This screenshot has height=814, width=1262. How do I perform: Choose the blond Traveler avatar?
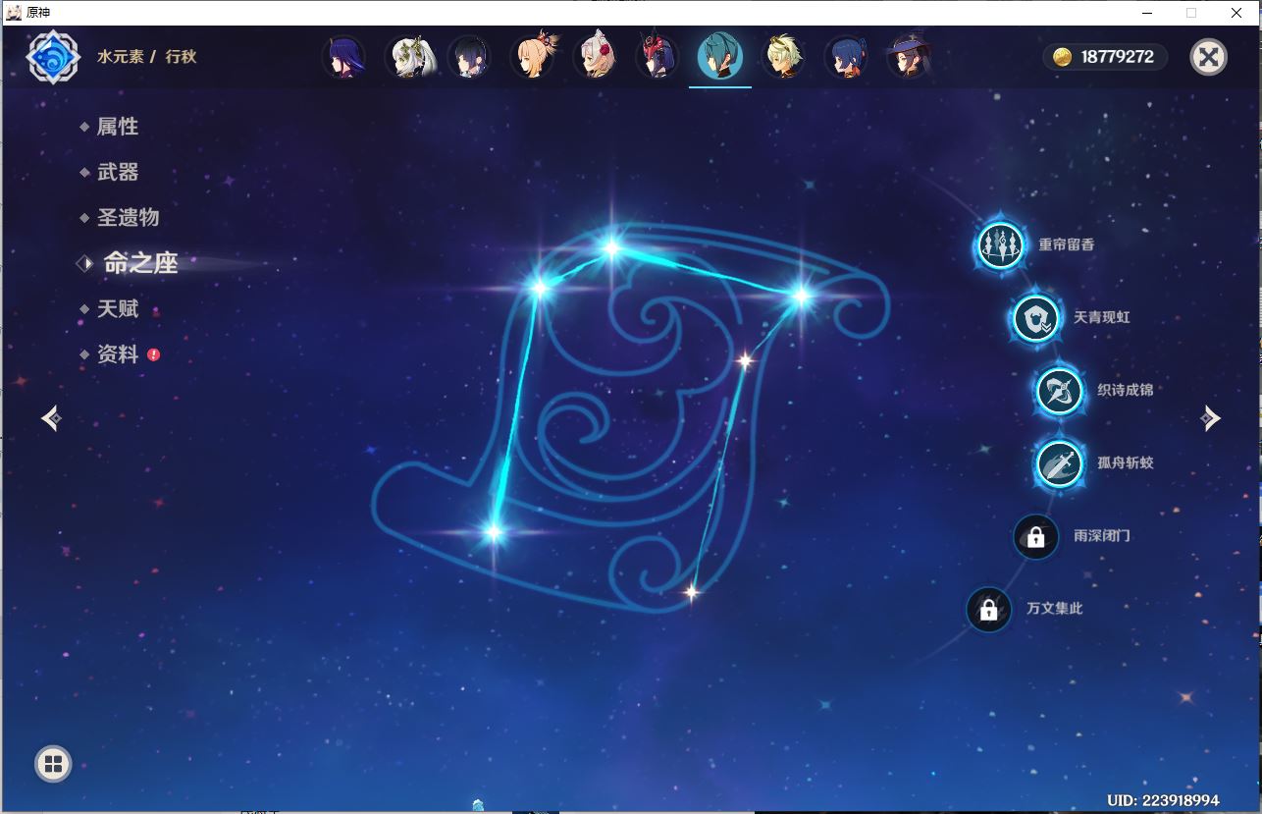[x=783, y=57]
